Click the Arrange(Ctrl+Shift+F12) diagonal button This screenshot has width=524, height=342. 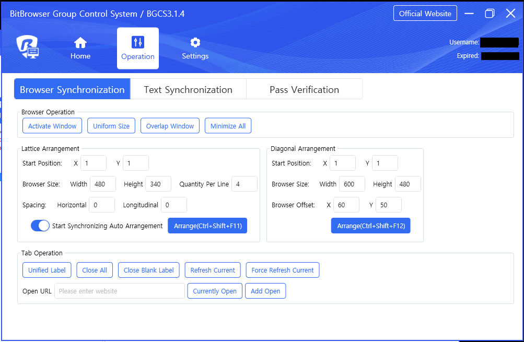pyautogui.click(x=370, y=226)
